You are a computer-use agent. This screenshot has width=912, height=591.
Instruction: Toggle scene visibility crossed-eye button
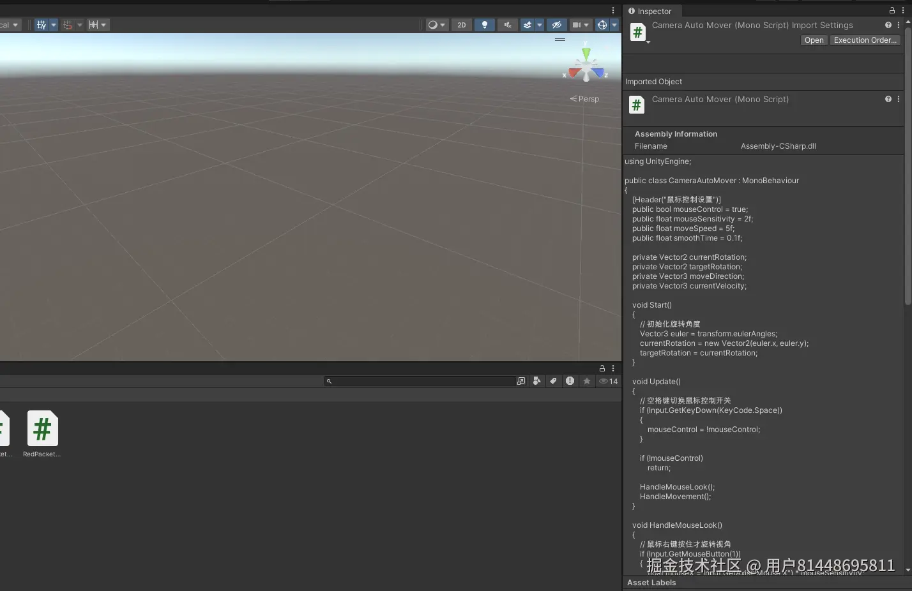(x=556, y=25)
